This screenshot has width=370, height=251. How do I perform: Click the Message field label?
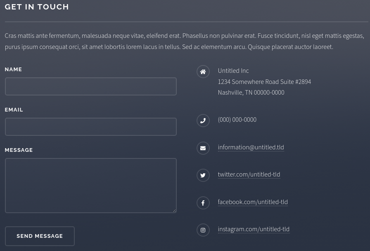pos(19,150)
